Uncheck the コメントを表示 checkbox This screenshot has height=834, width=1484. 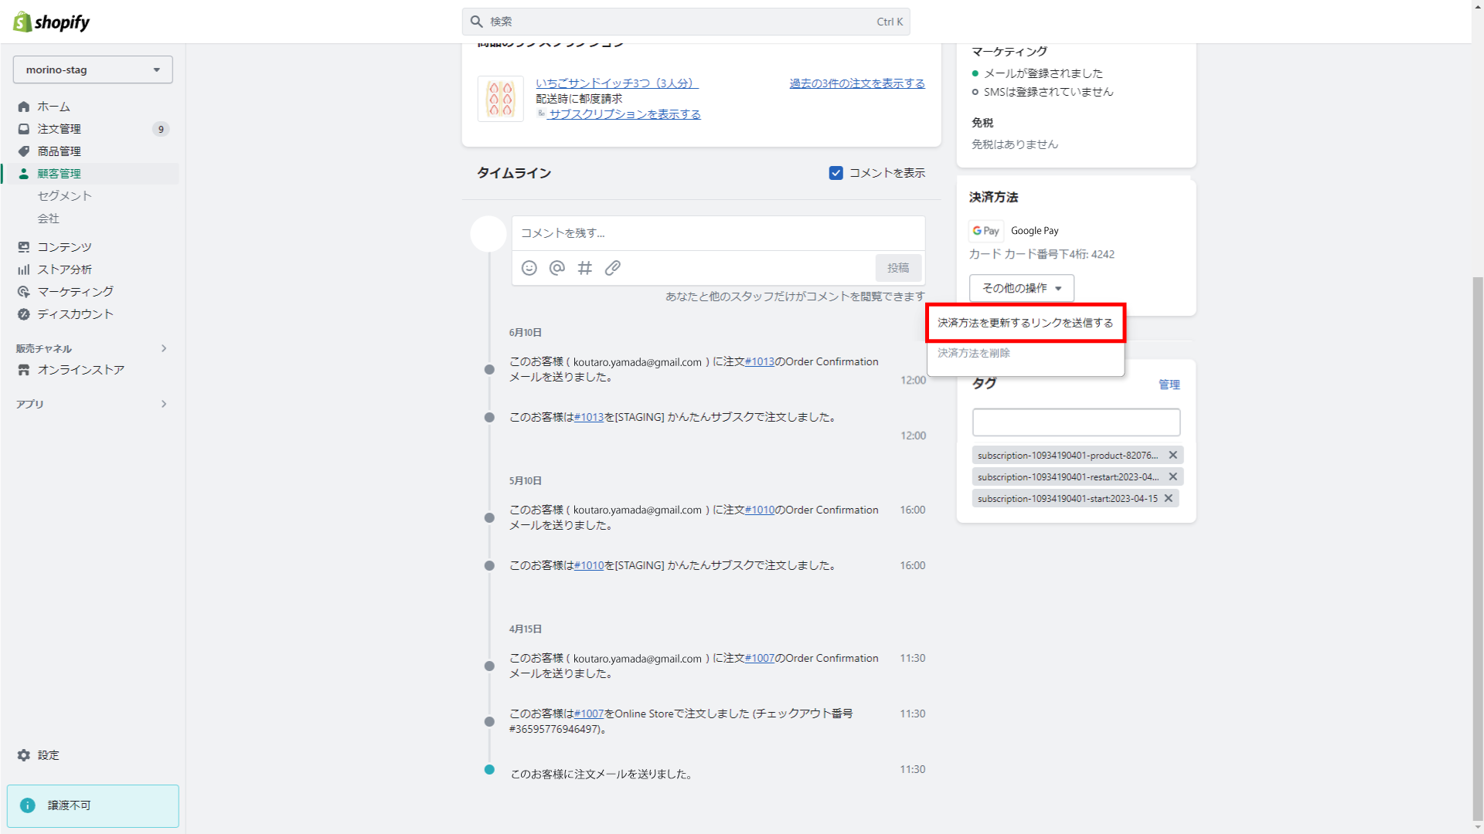coord(836,173)
